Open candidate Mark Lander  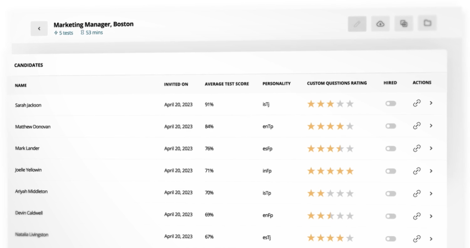[27, 148]
